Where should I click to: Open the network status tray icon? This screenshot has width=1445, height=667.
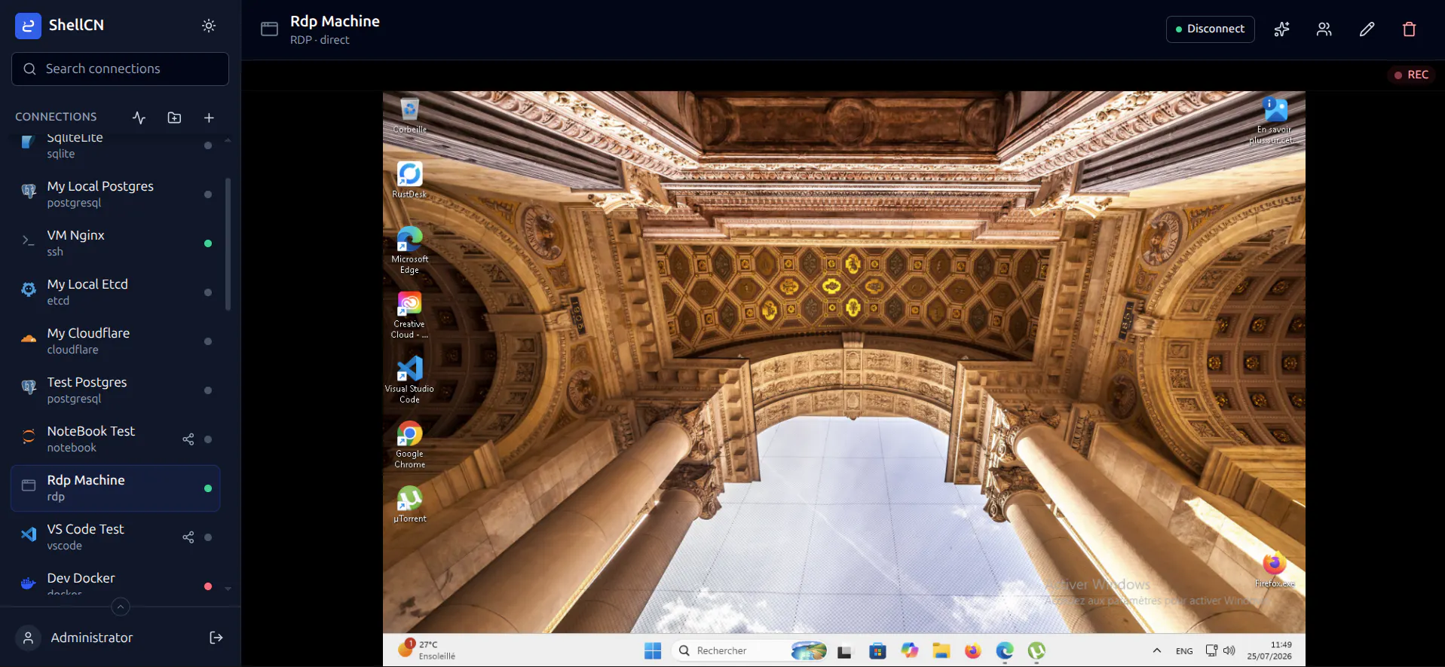point(1211,650)
